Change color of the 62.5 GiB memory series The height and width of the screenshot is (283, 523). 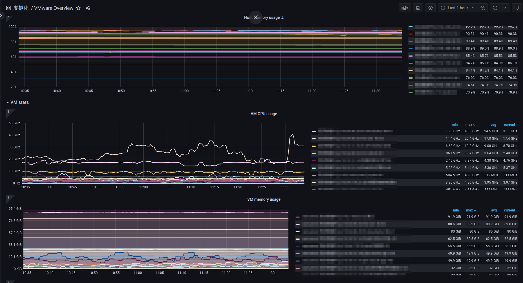298,239
